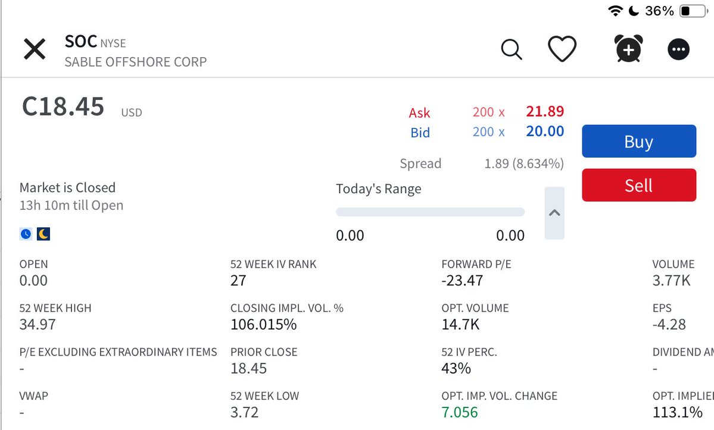Tap the 52 IV PERC. value 43%
The height and width of the screenshot is (430, 714).
tap(456, 368)
